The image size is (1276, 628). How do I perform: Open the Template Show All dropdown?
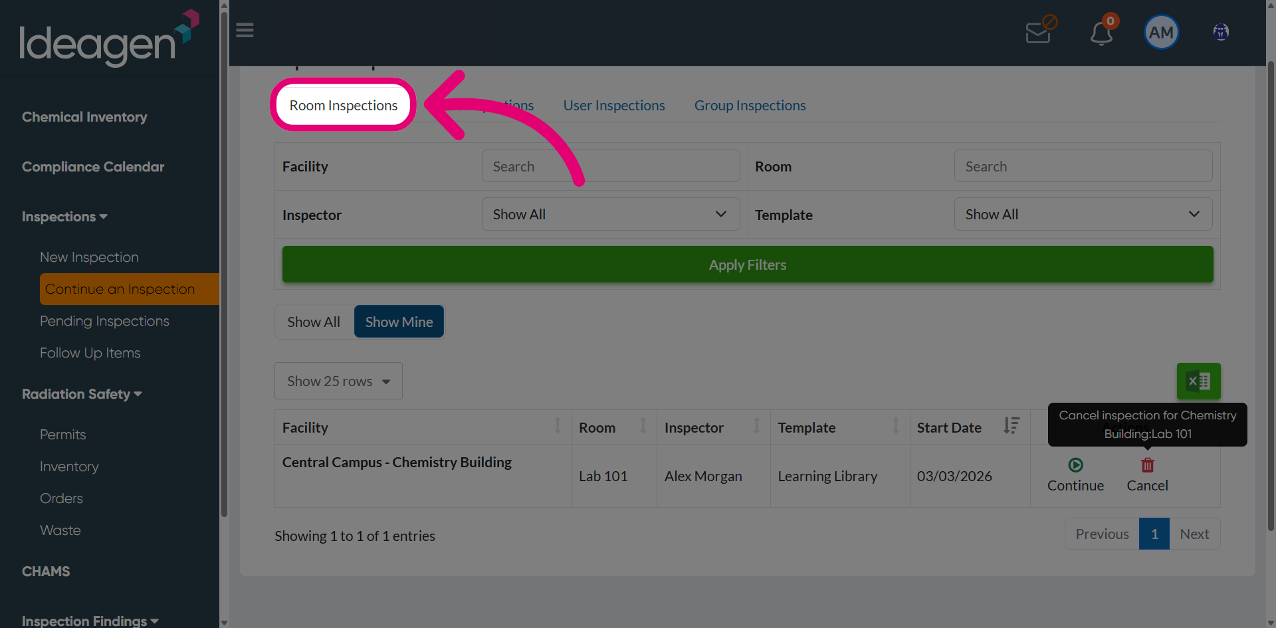(x=1083, y=214)
